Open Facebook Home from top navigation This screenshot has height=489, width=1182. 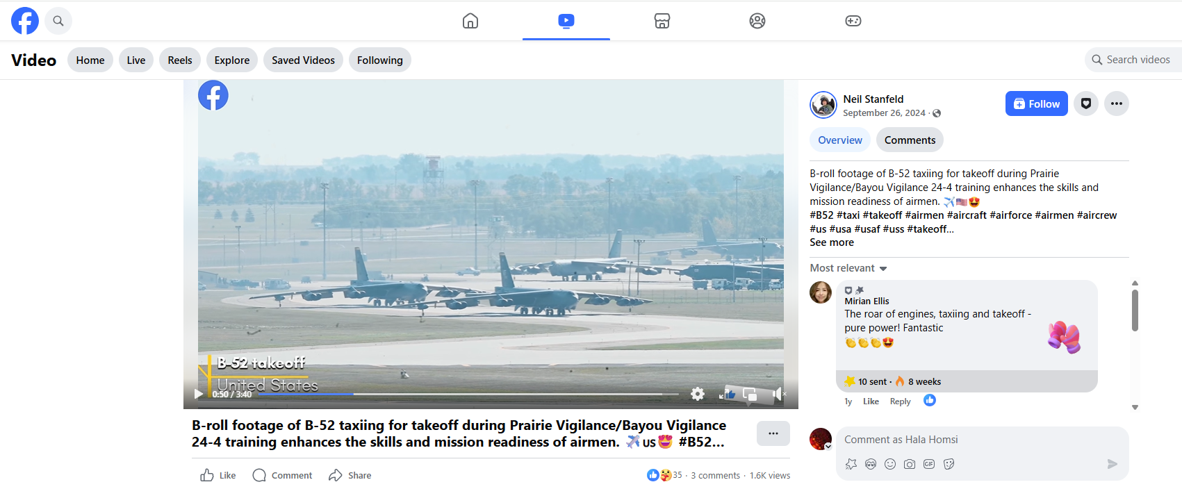pyautogui.click(x=470, y=21)
